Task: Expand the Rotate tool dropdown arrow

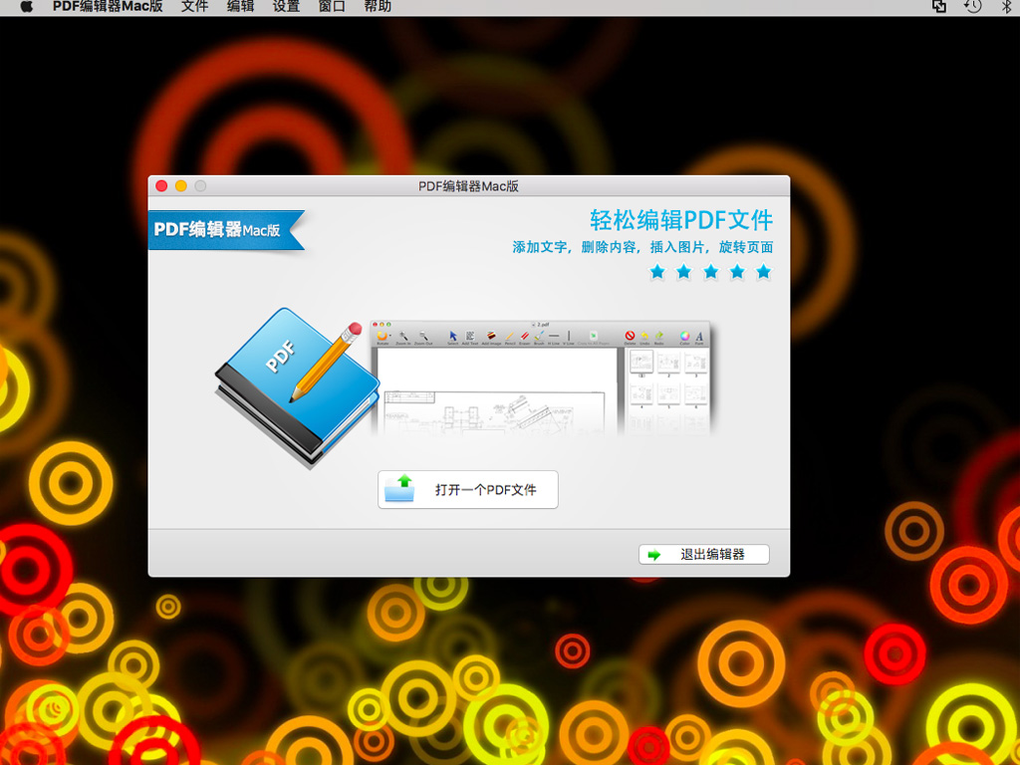Action: 389,334
